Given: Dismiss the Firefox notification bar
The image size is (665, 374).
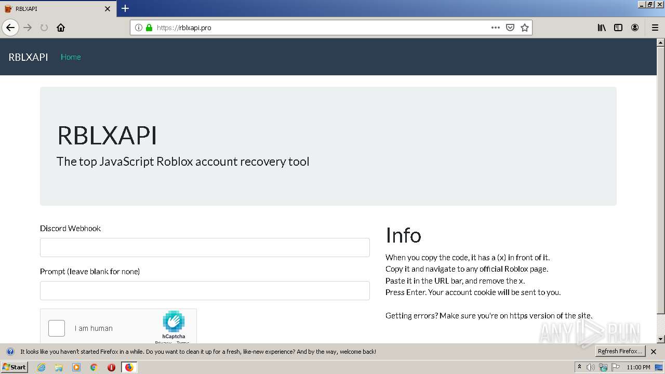Looking at the screenshot, I should tap(654, 352).
